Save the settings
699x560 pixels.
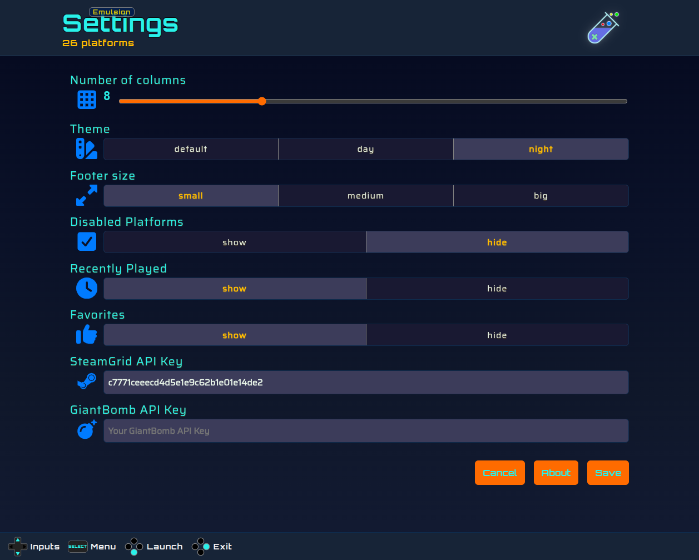[608, 473]
